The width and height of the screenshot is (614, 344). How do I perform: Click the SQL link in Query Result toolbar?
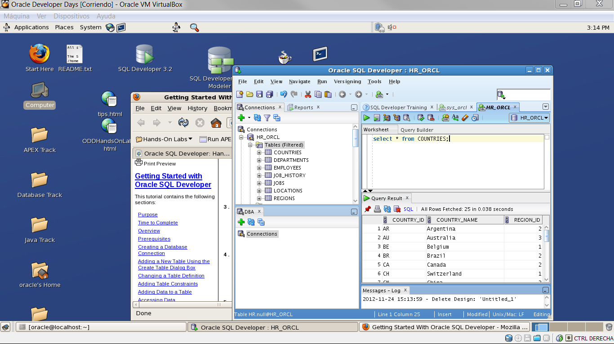click(408, 209)
